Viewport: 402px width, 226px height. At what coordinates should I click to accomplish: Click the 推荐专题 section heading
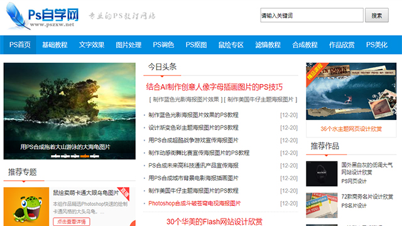(x=23, y=172)
